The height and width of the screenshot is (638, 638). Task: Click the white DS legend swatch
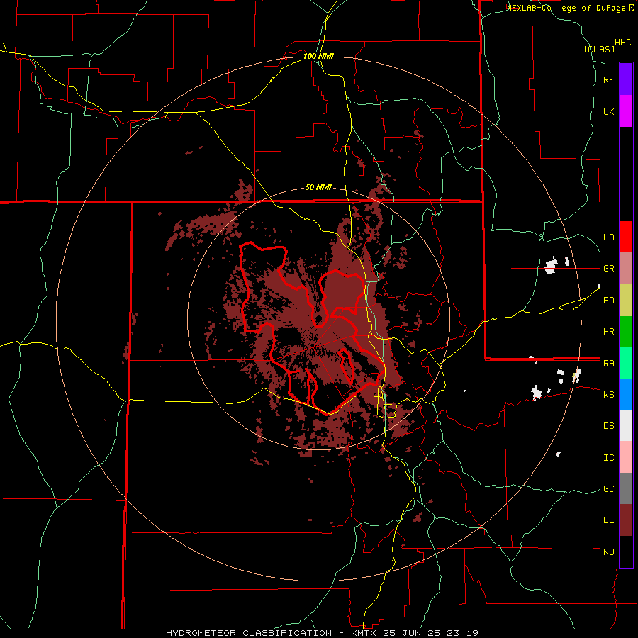pyautogui.click(x=626, y=425)
